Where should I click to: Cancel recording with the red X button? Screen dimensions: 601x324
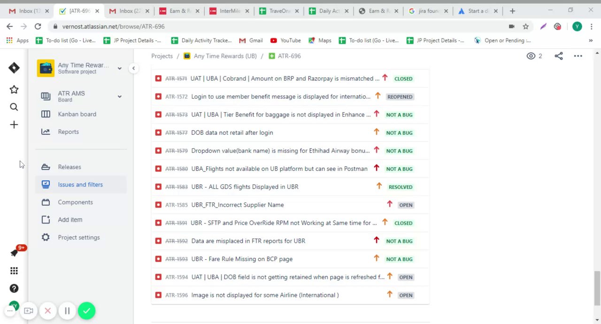click(x=47, y=311)
